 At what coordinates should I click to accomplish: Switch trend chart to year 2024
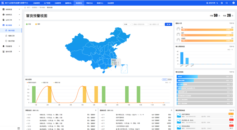(170, 80)
